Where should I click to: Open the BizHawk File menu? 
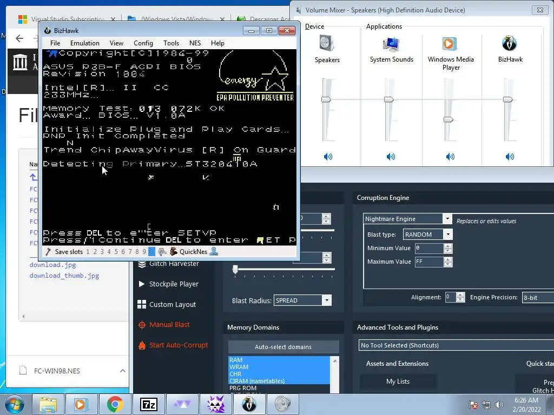click(55, 43)
